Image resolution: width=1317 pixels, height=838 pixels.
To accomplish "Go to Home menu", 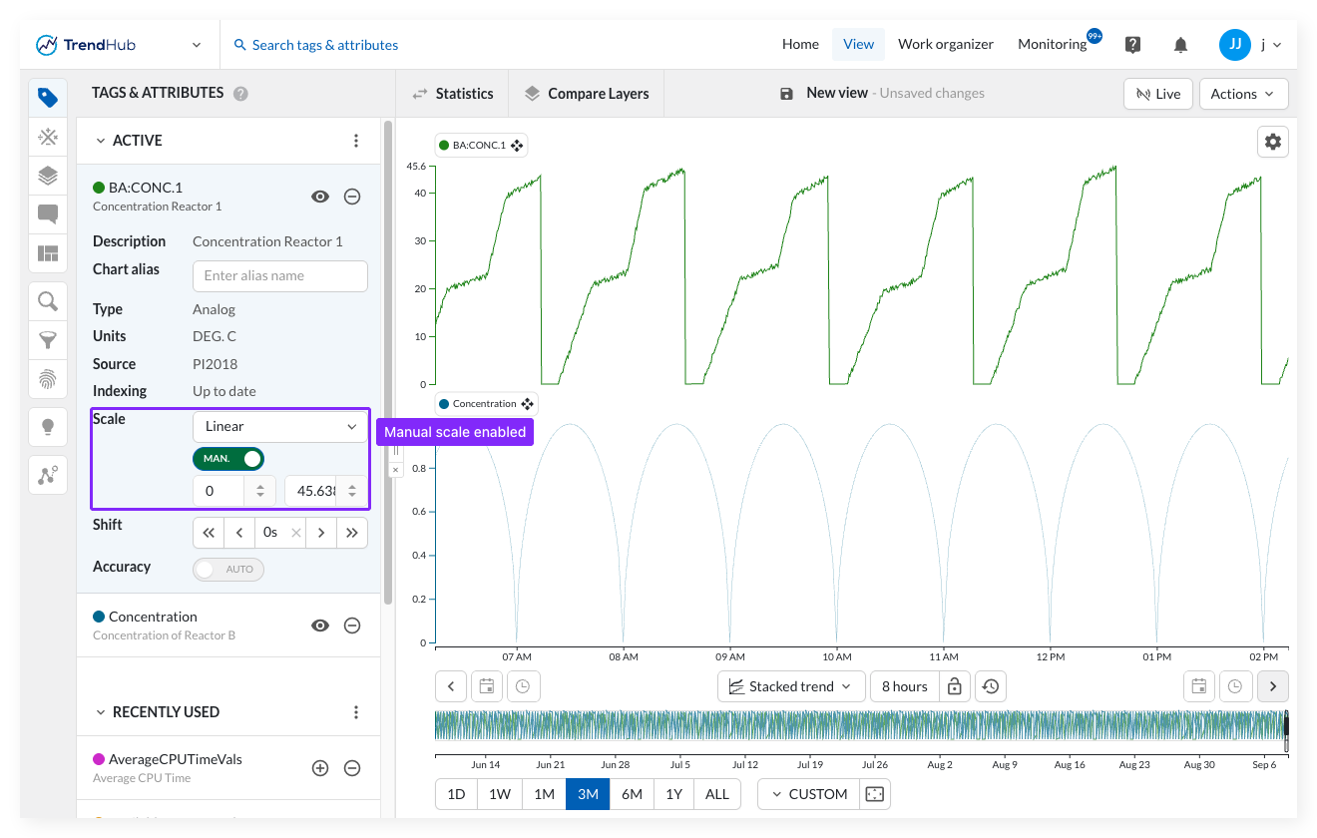I will pyautogui.click(x=800, y=44).
